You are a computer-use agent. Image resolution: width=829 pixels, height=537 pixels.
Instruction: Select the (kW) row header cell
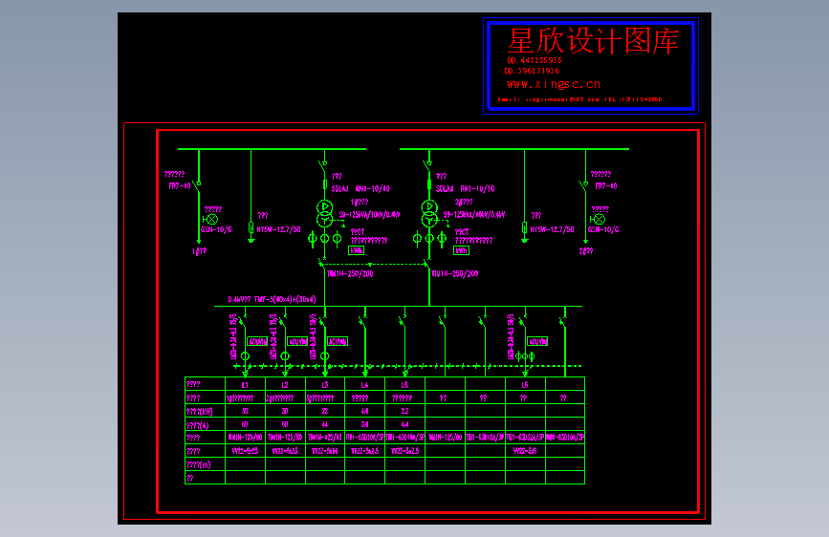pyautogui.click(x=206, y=411)
